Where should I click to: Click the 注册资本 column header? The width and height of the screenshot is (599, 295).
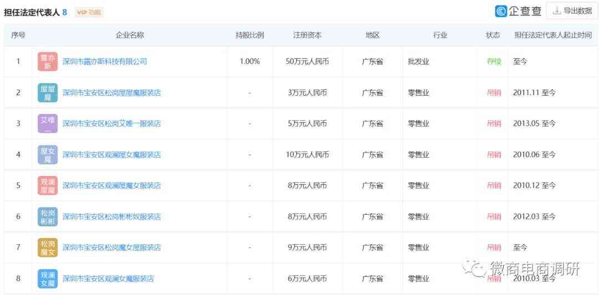(x=307, y=35)
